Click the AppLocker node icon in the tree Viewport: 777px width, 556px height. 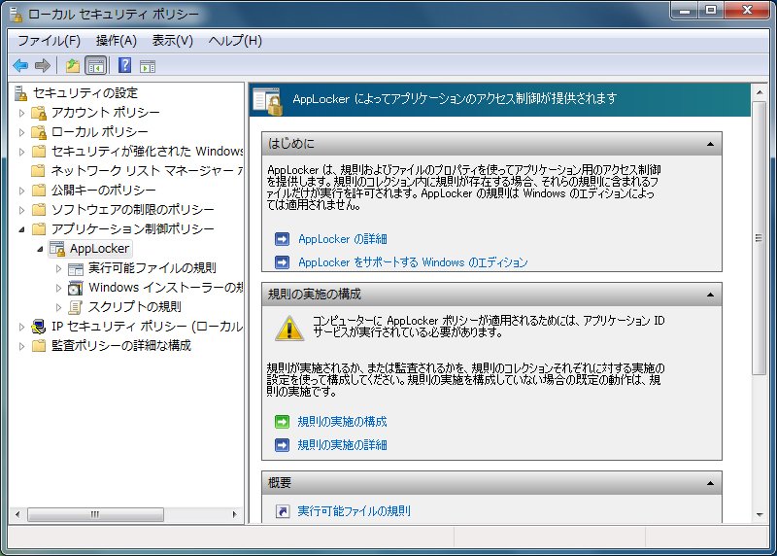tap(57, 249)
